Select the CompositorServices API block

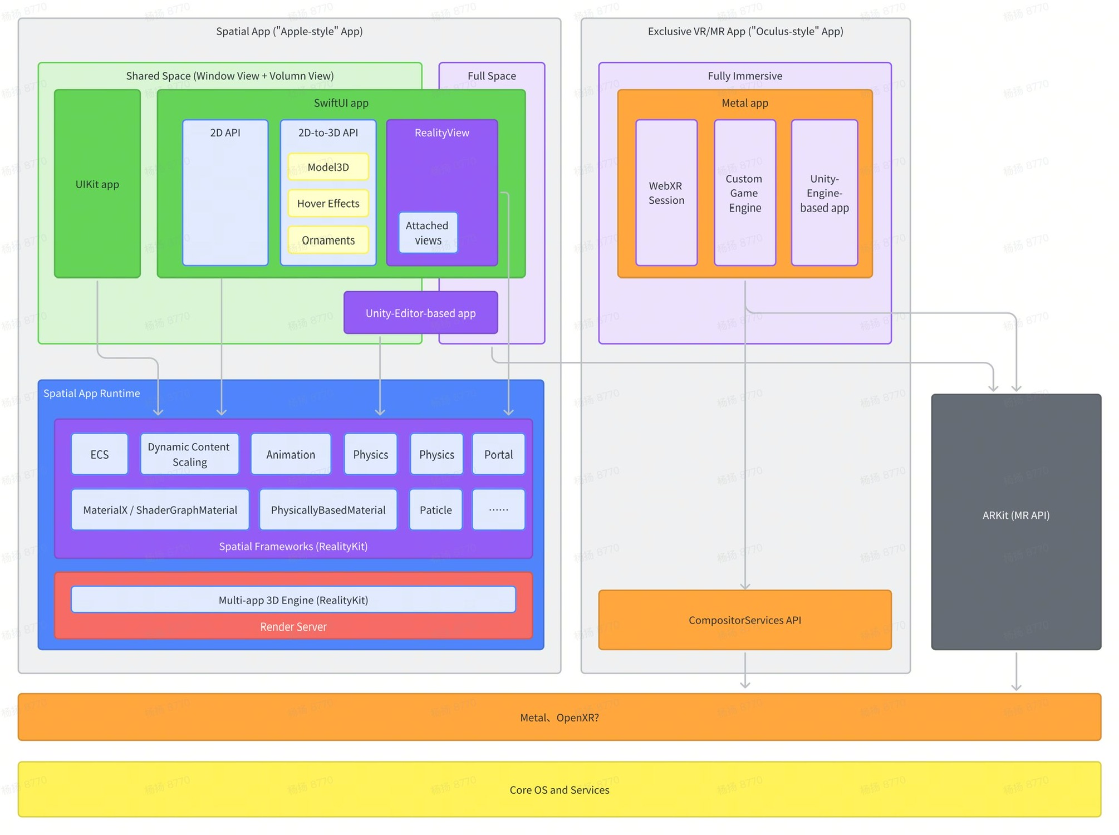744,620
